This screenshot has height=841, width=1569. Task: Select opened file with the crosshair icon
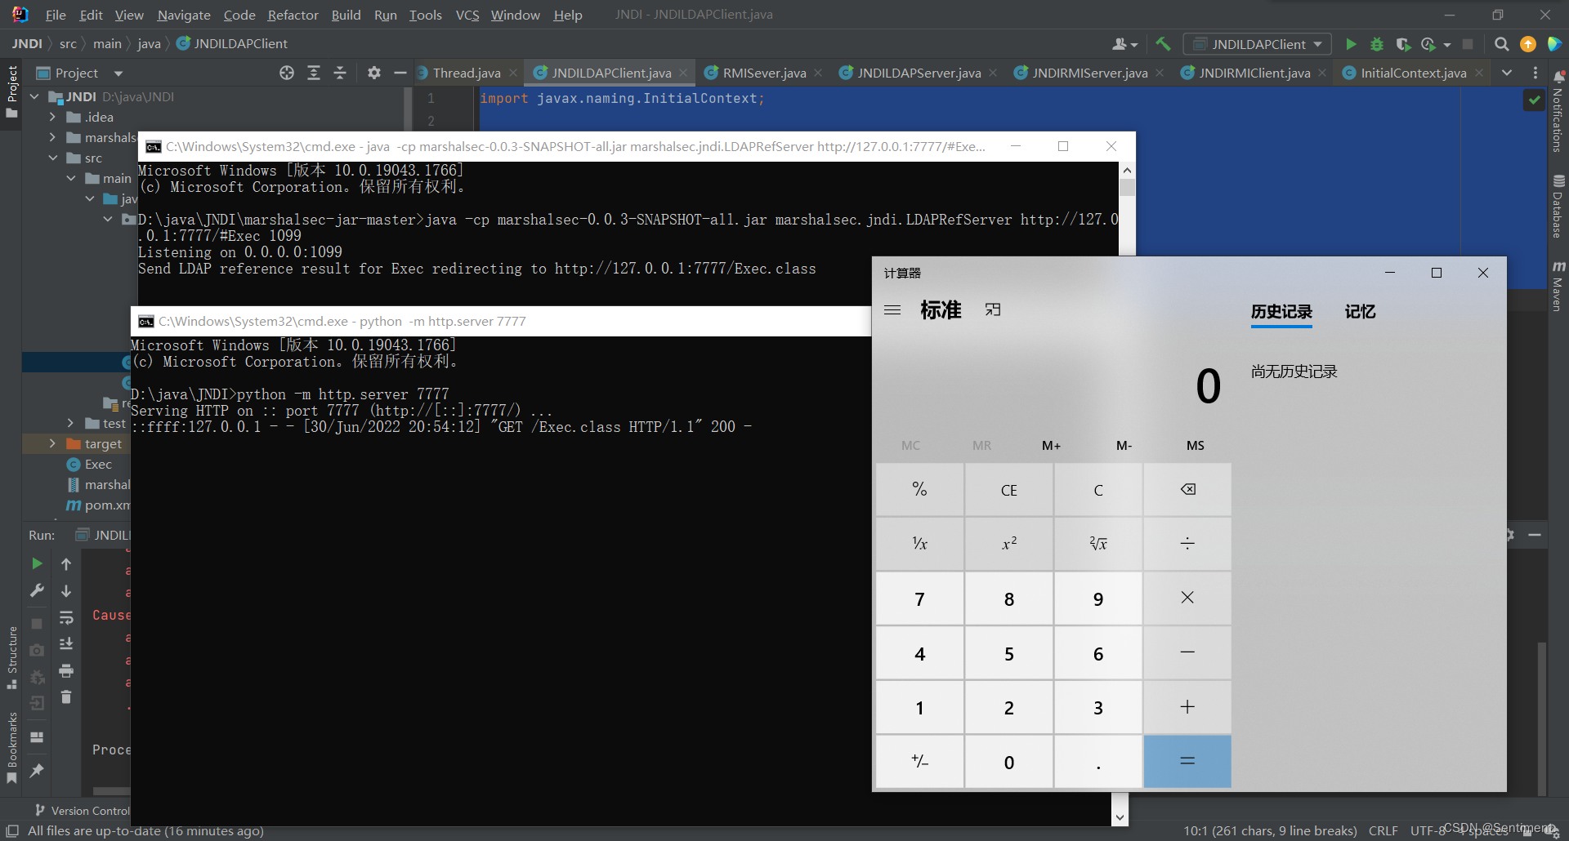pos(286,73)
